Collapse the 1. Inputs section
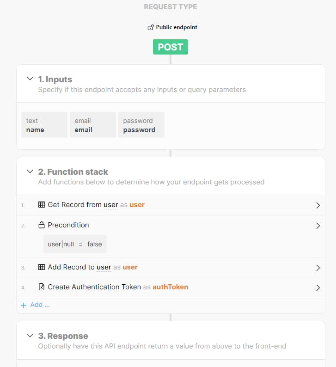 [30, 79]
